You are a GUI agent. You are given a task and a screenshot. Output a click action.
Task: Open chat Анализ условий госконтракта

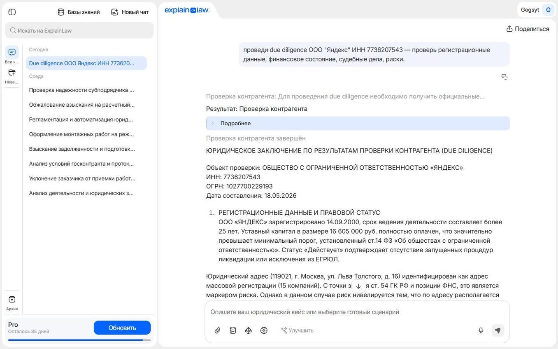point(81,164)
